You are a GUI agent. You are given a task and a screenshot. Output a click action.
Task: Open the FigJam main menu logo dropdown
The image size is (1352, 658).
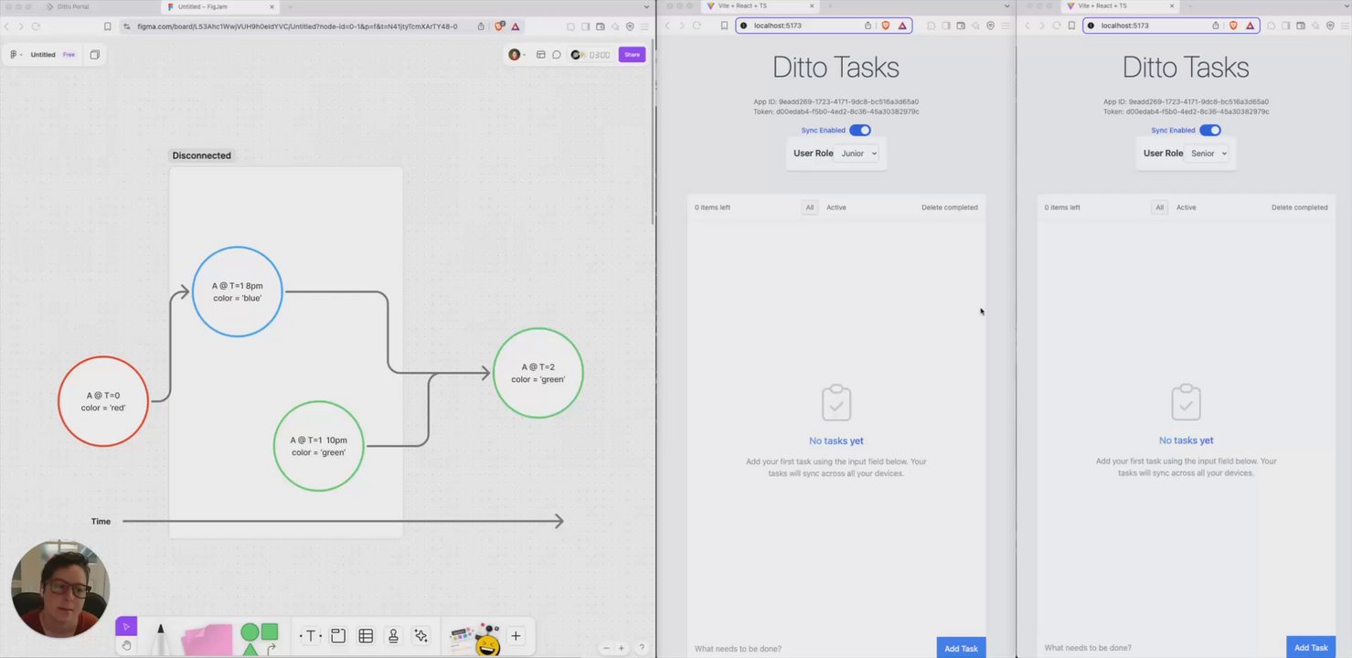point(16,55)
